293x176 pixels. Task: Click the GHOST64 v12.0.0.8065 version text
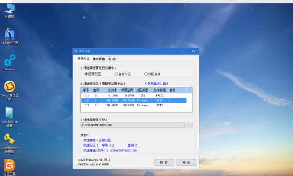pyautogui.click(x=93, y=165)
